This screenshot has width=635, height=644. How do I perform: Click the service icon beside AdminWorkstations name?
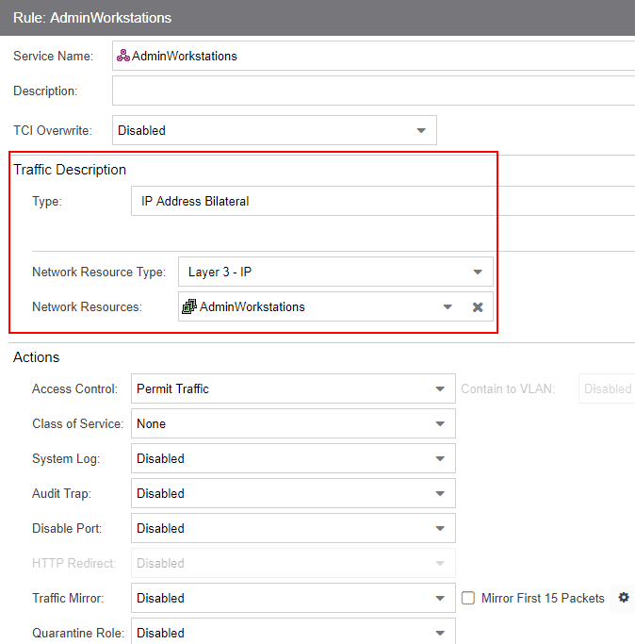tap(122, 56)
